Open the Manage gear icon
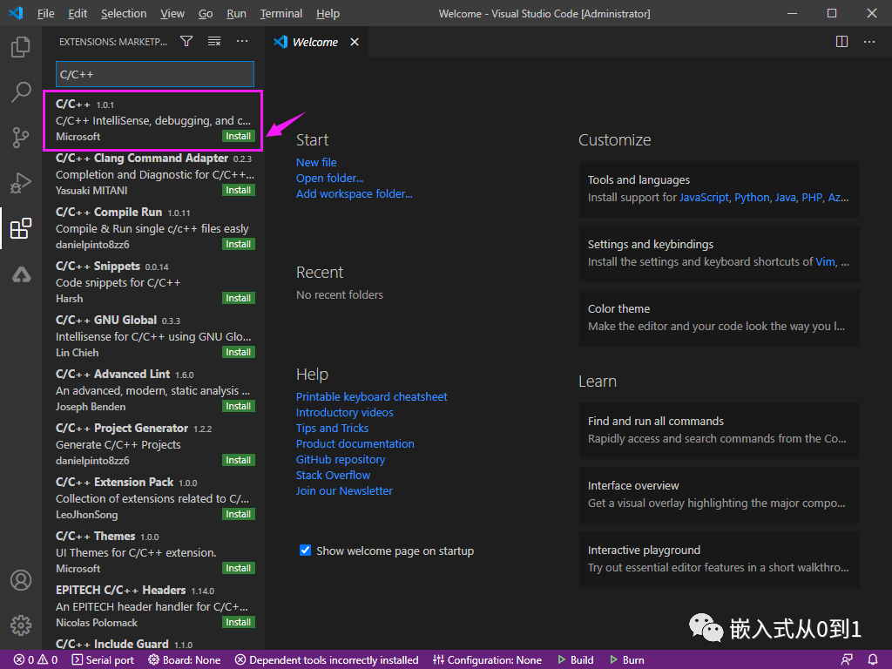Screen dimensions: 892x669 point(21,625)
